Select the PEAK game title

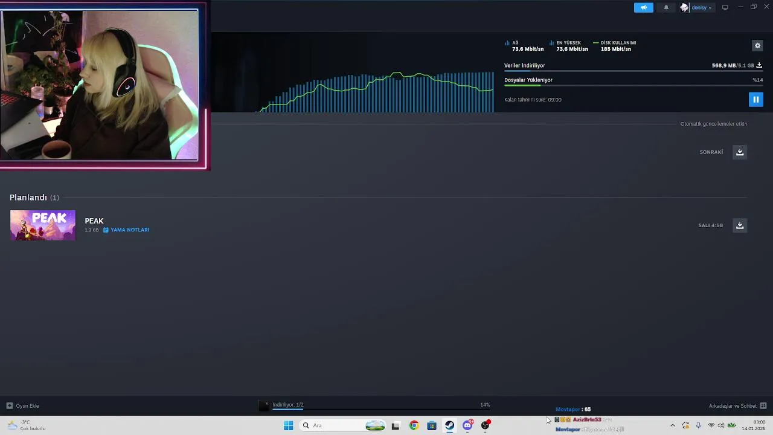point(94,221)
